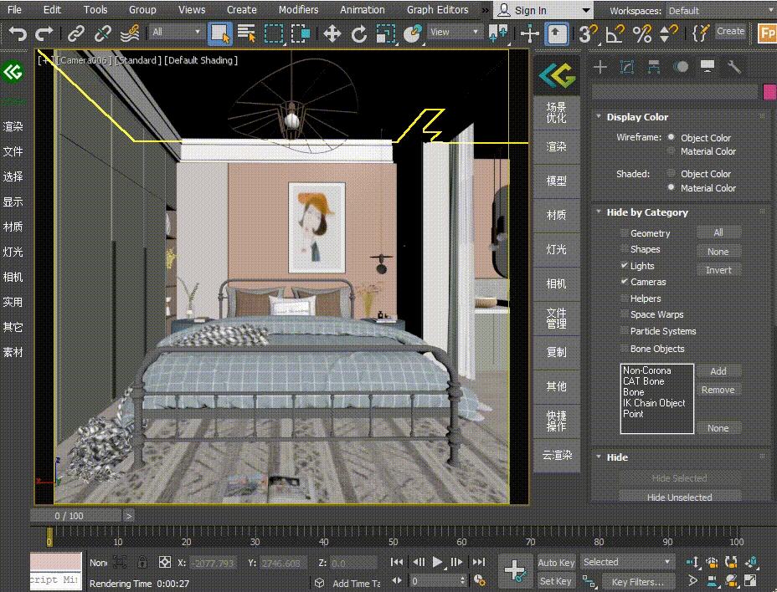The width and height of the screenshot is (777, 592).
Task: Uncheck the Lights category checkbox
Action: pyautogui.click(x=625, y=266)
